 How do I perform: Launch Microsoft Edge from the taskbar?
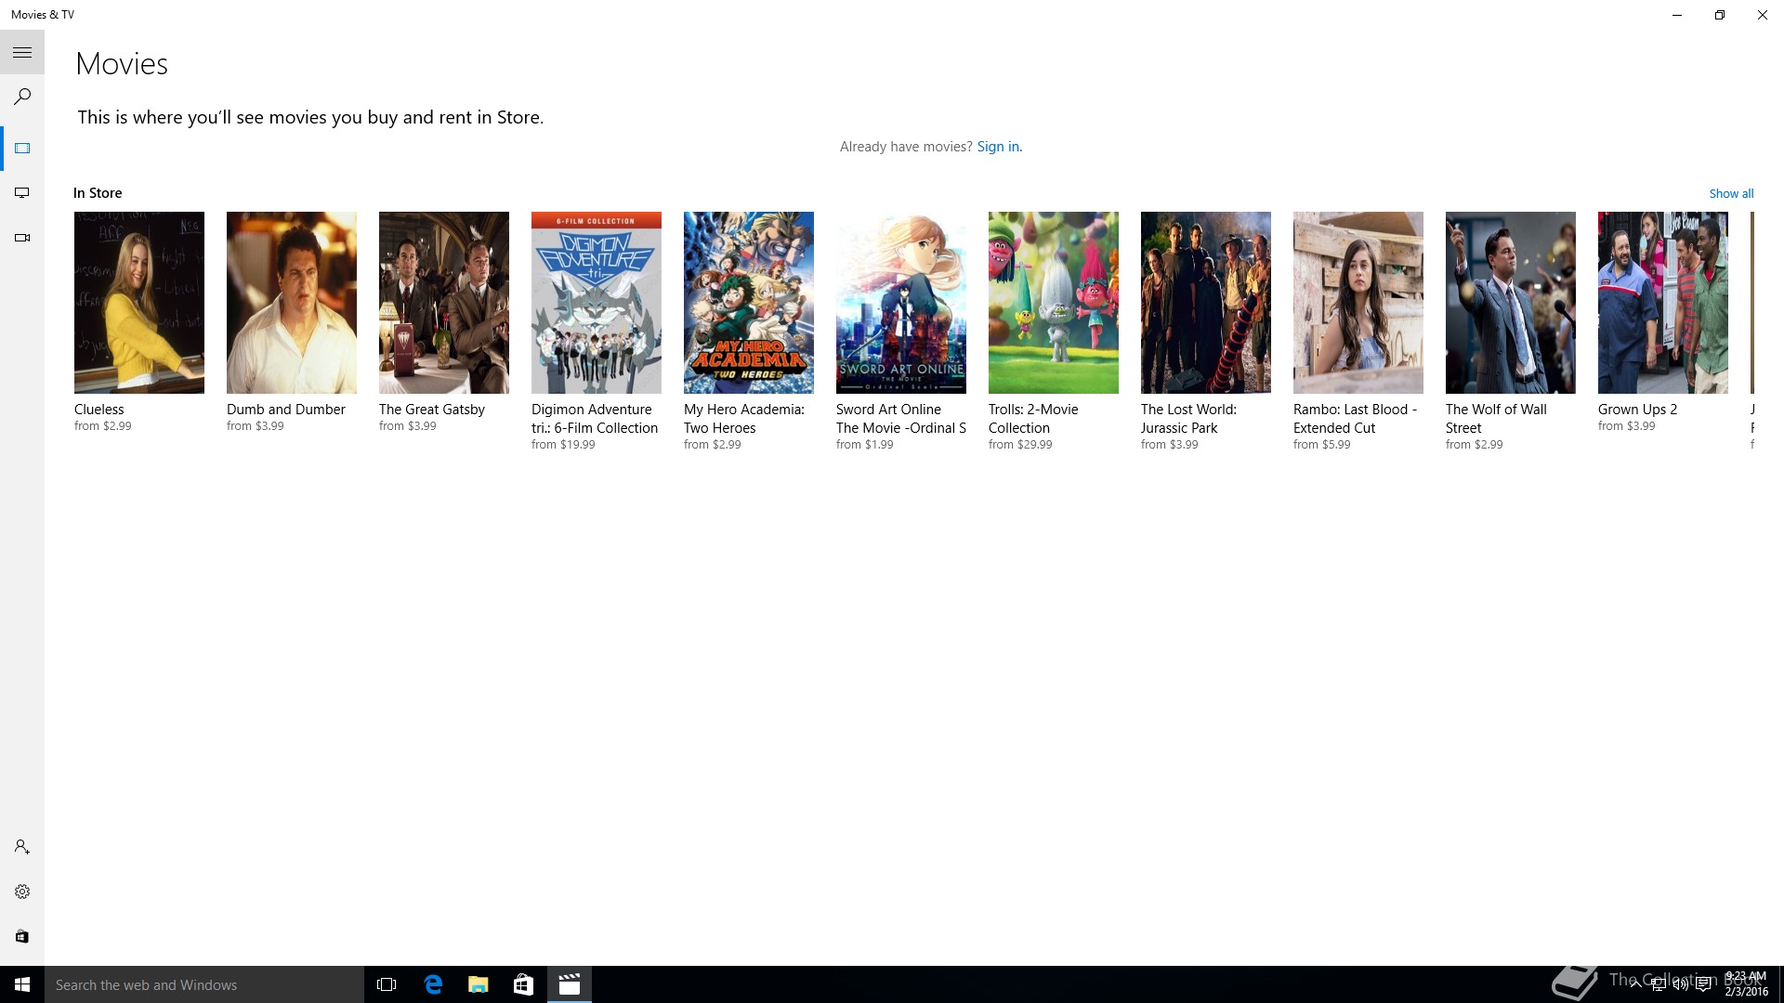click(x=433, y=984)
